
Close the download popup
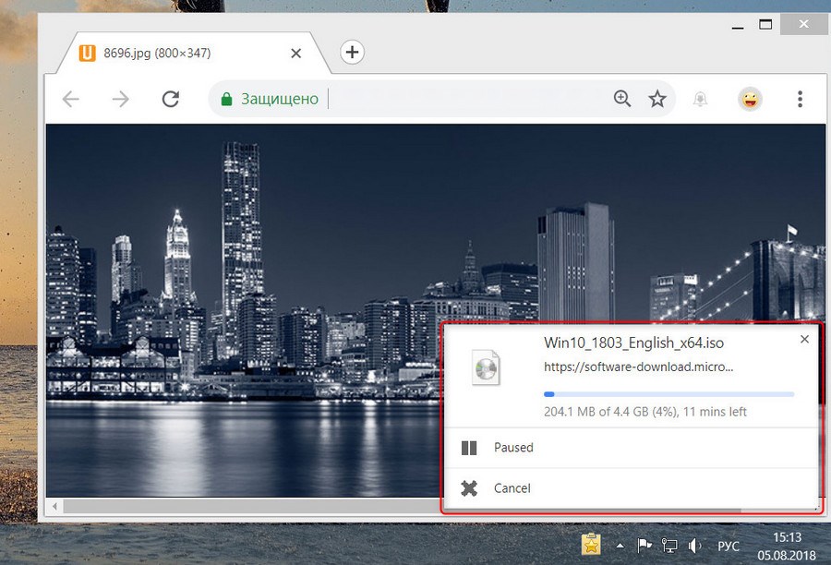(804, 339)
